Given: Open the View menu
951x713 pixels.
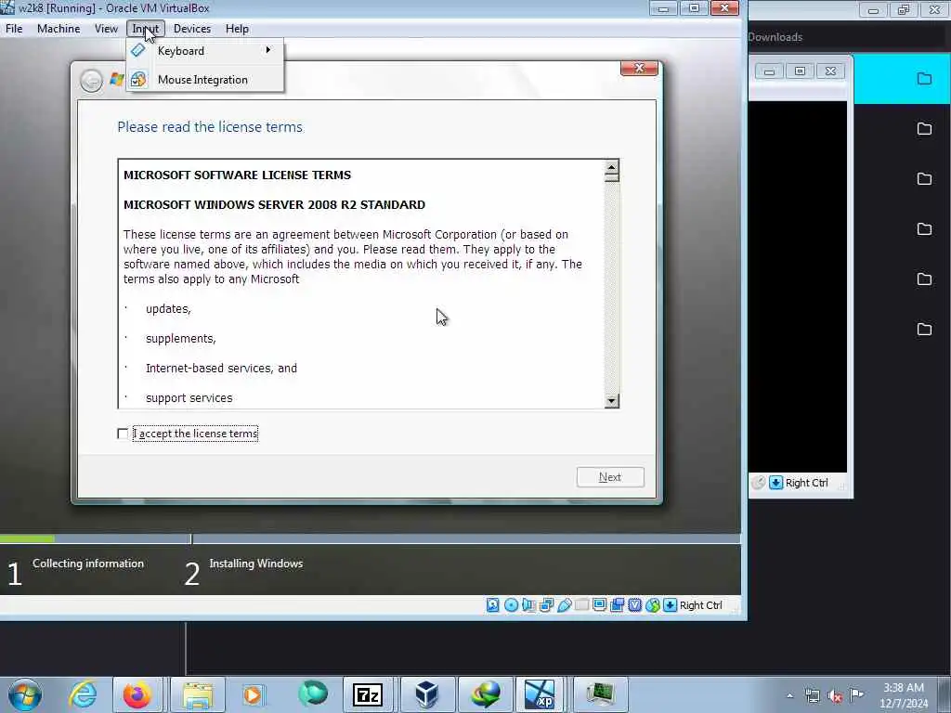Looking at the screenshot, I should click(x=106, y=29).
